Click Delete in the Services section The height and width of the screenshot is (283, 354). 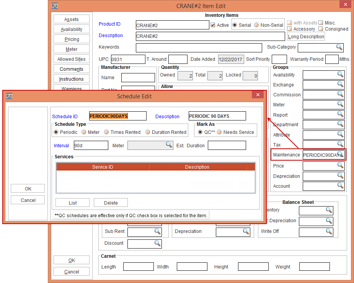pyautogui.click(x=111, y=203)
